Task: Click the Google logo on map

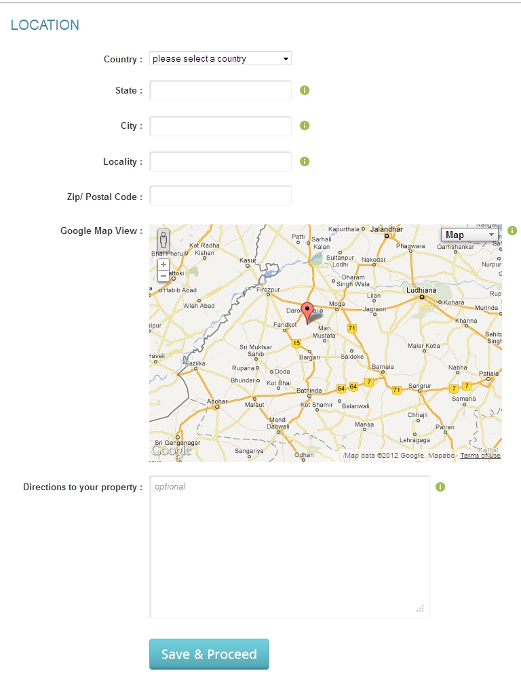Action: click(172, 450)
